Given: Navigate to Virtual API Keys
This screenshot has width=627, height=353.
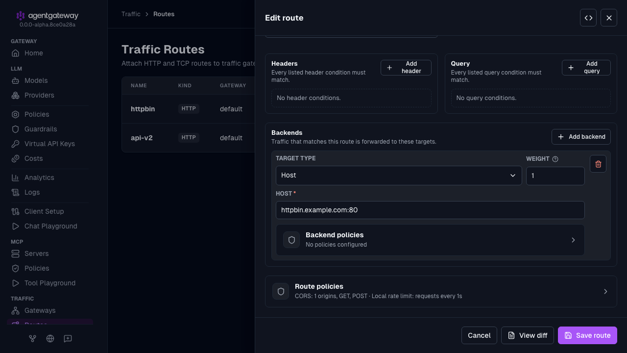Looking at the screenshot, I should pyautogui.click(x=49, y=144).
